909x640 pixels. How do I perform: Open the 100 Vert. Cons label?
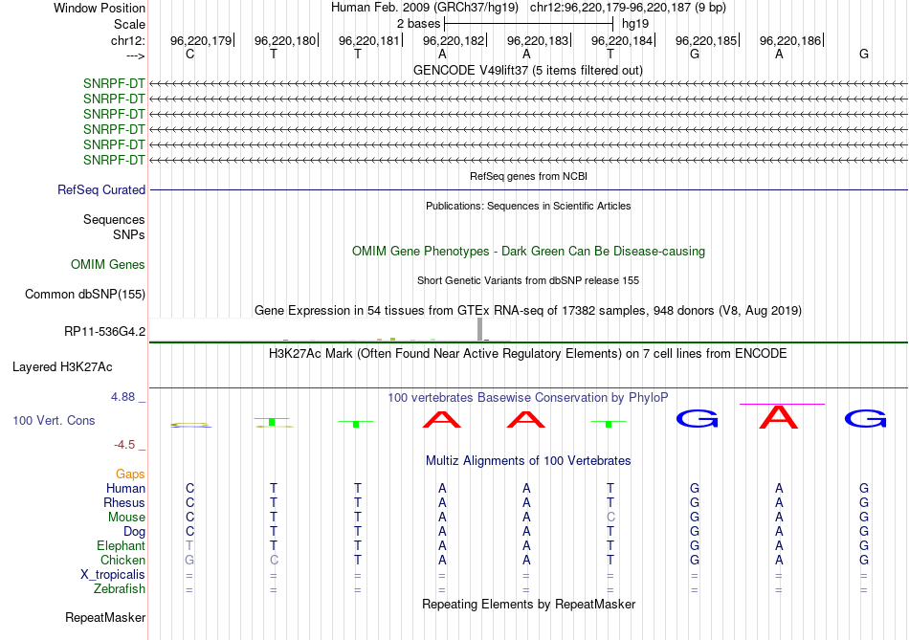[54, 420]
